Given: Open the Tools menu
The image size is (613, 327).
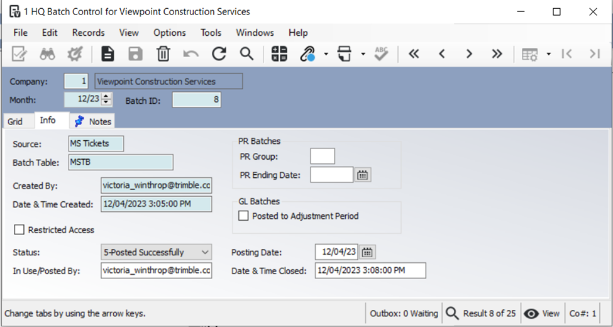Looking at the screenshot, I should (x=211, y=33).
